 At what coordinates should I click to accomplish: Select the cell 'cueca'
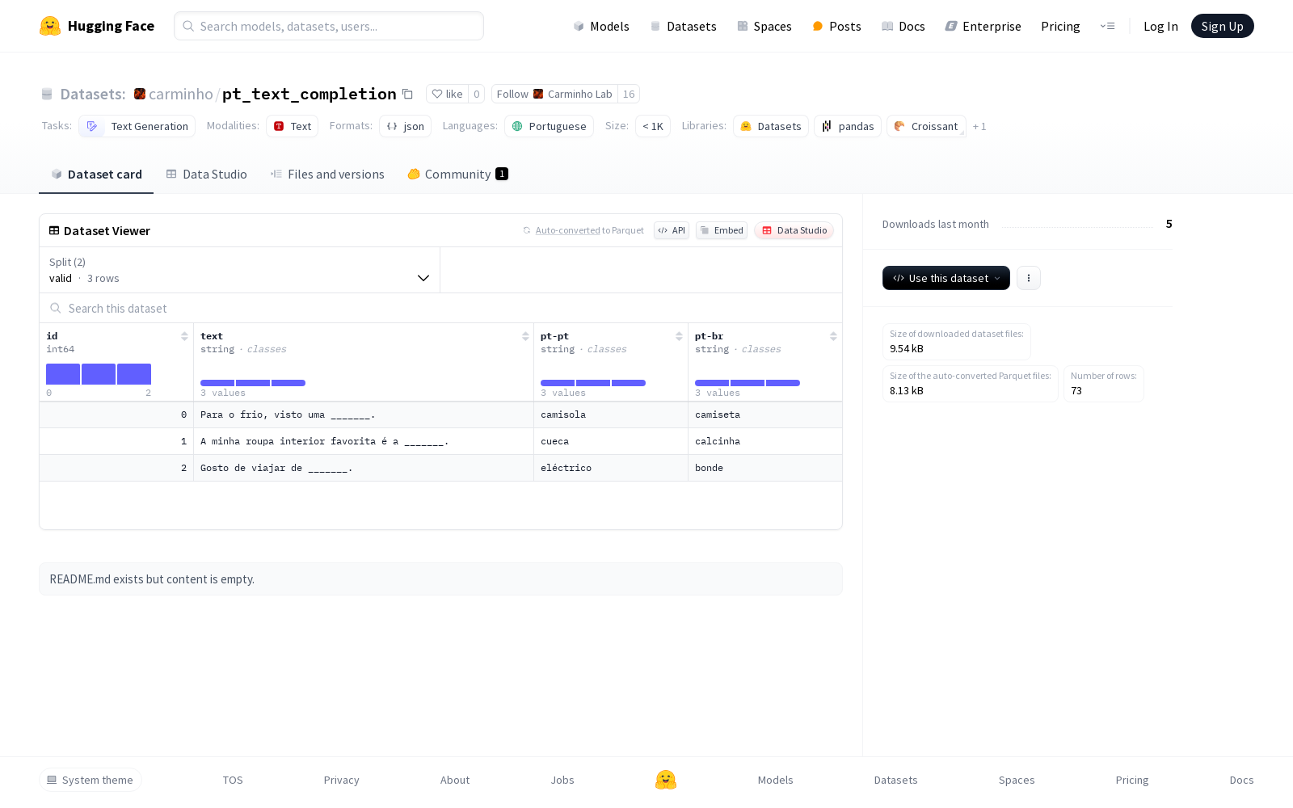[x=611, y=441]
